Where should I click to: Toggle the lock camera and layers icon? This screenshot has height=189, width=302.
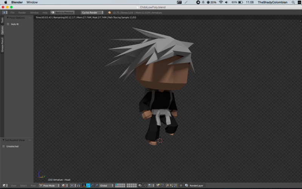[140, 186]
